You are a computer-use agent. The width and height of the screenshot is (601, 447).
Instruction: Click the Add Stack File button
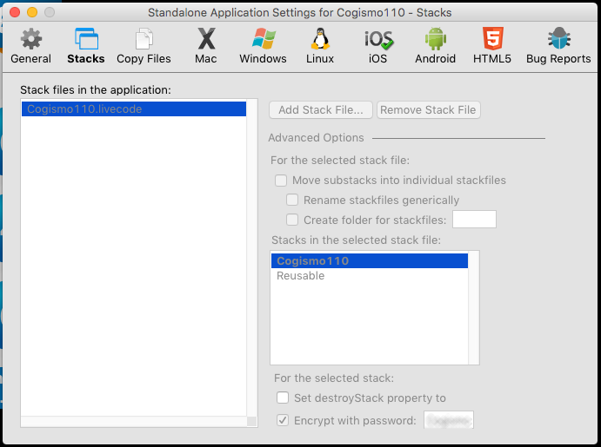tap(321, 110)
